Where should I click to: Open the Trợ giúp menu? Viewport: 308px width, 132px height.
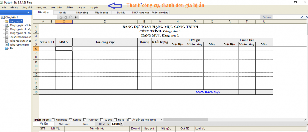(x=94, y=7)
